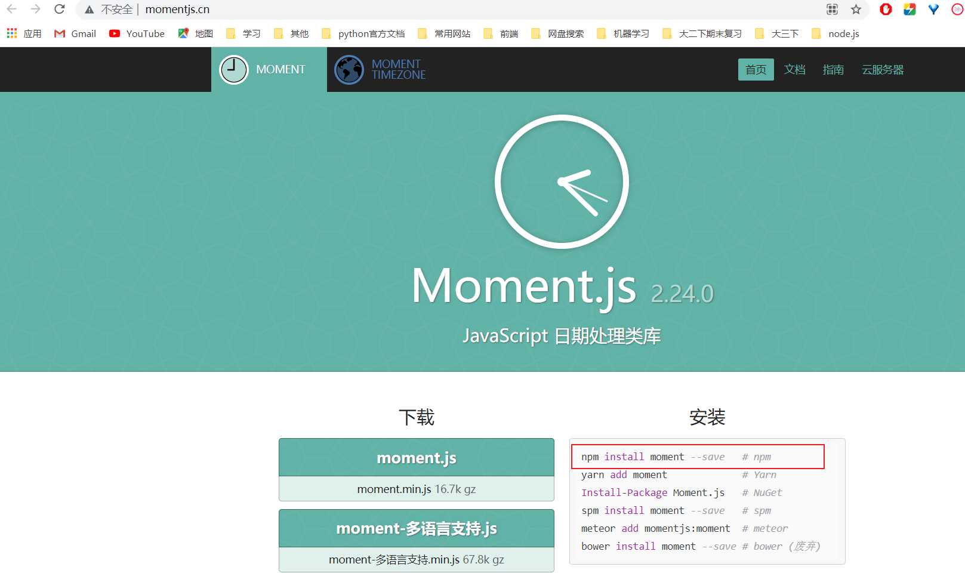Reload the page with the refresh icon
This screenshot has width=965, height=573.
click(x=59, y=9)
